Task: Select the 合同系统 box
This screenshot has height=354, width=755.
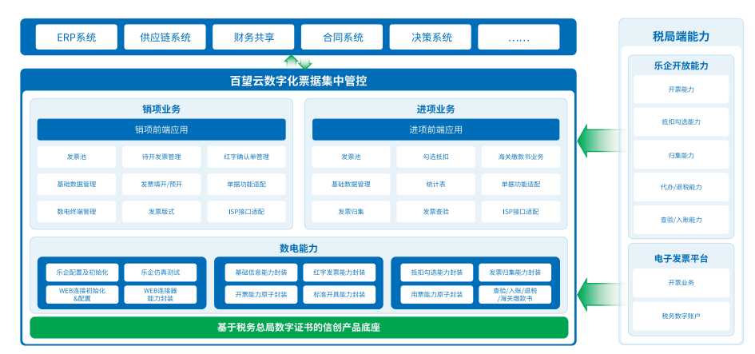Action: (x=342, y=37)
